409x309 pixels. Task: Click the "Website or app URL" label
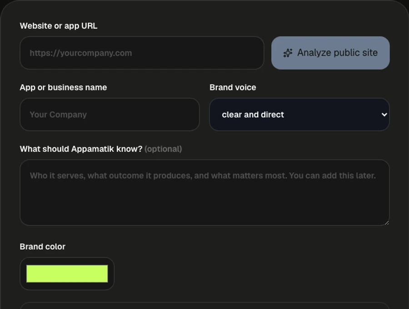pyautogui.click(x=59, y=26)
